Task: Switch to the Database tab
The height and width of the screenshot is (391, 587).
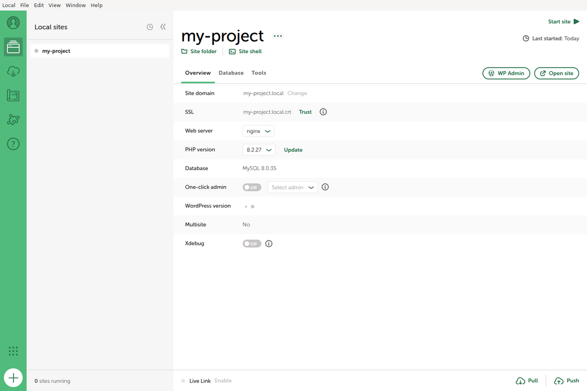Action: [231, 73]
